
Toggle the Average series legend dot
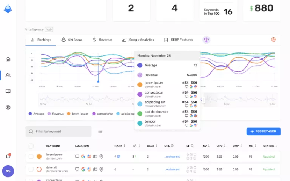30,114
